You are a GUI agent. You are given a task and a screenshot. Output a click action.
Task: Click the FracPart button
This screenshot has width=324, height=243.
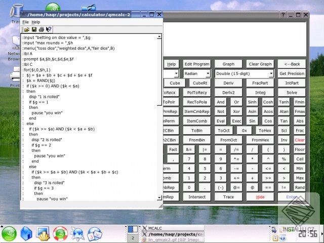tap(260, 83)
